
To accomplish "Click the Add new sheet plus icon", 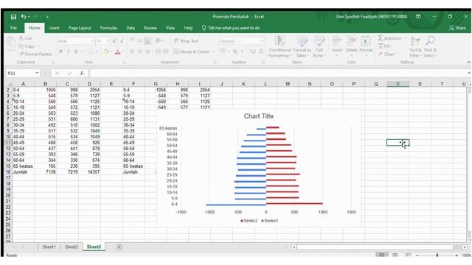I will [x=119, y=247].
